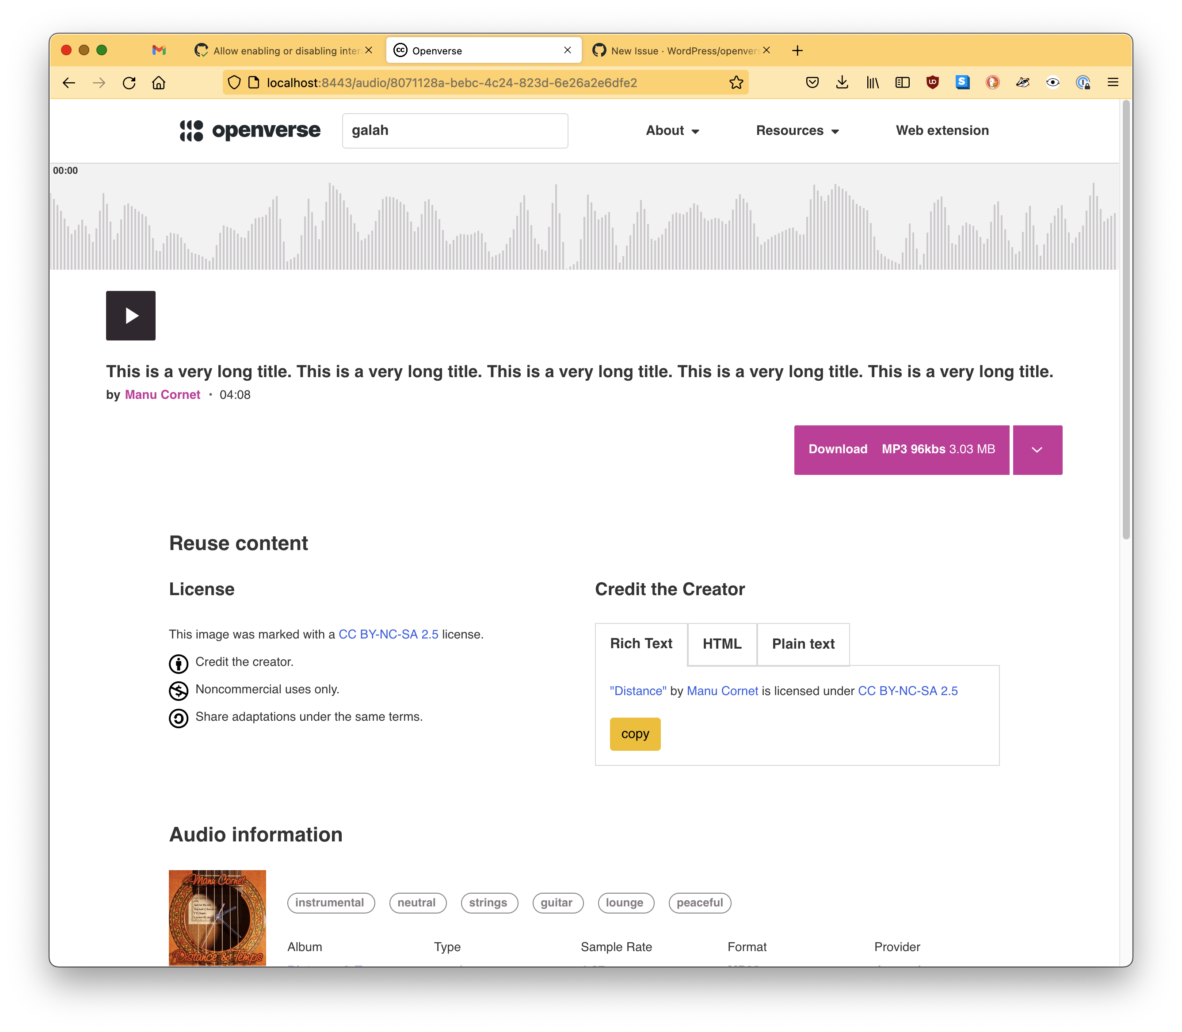Open the Web extension page
1182x1032 pixels.
click(x=942, y=131)
